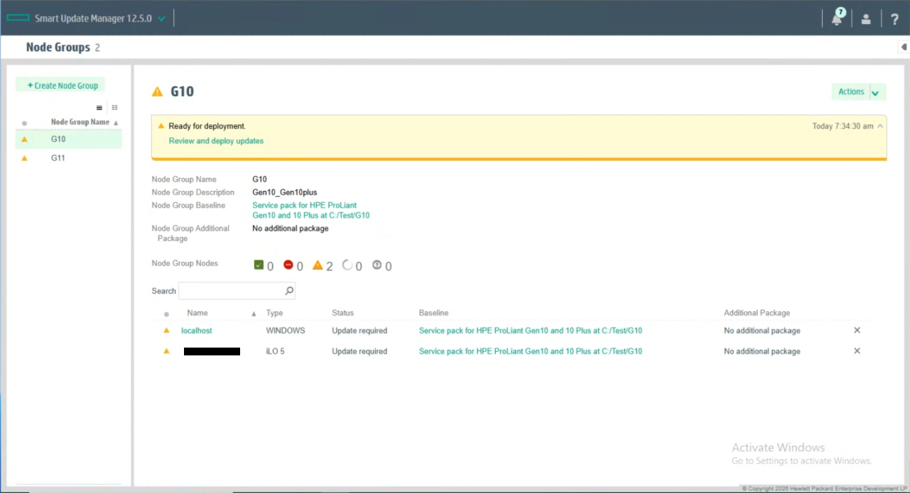Open the user account icon
This screenshot has width=910, height=493.
click(866, 19)
